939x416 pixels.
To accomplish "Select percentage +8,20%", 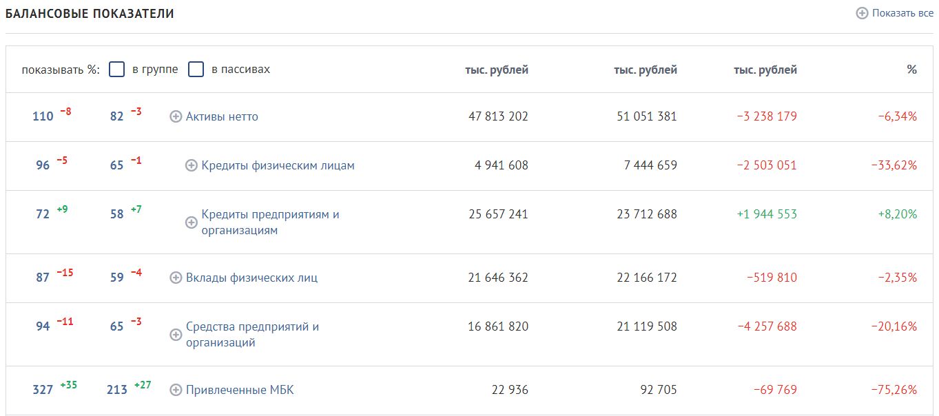I will [898, 214].
